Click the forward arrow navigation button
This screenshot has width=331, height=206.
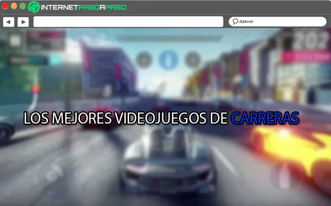click(x=23, y=22)
